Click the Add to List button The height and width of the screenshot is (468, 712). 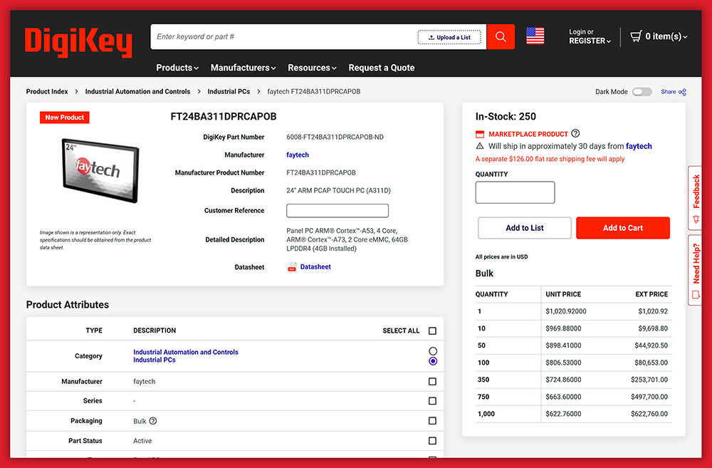click(x=525, y=228)
